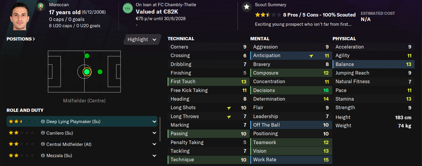Open info icon beside Deep Lying Playmaker
The width and height of the screenshot is (422, 166).
coord(43,122)
